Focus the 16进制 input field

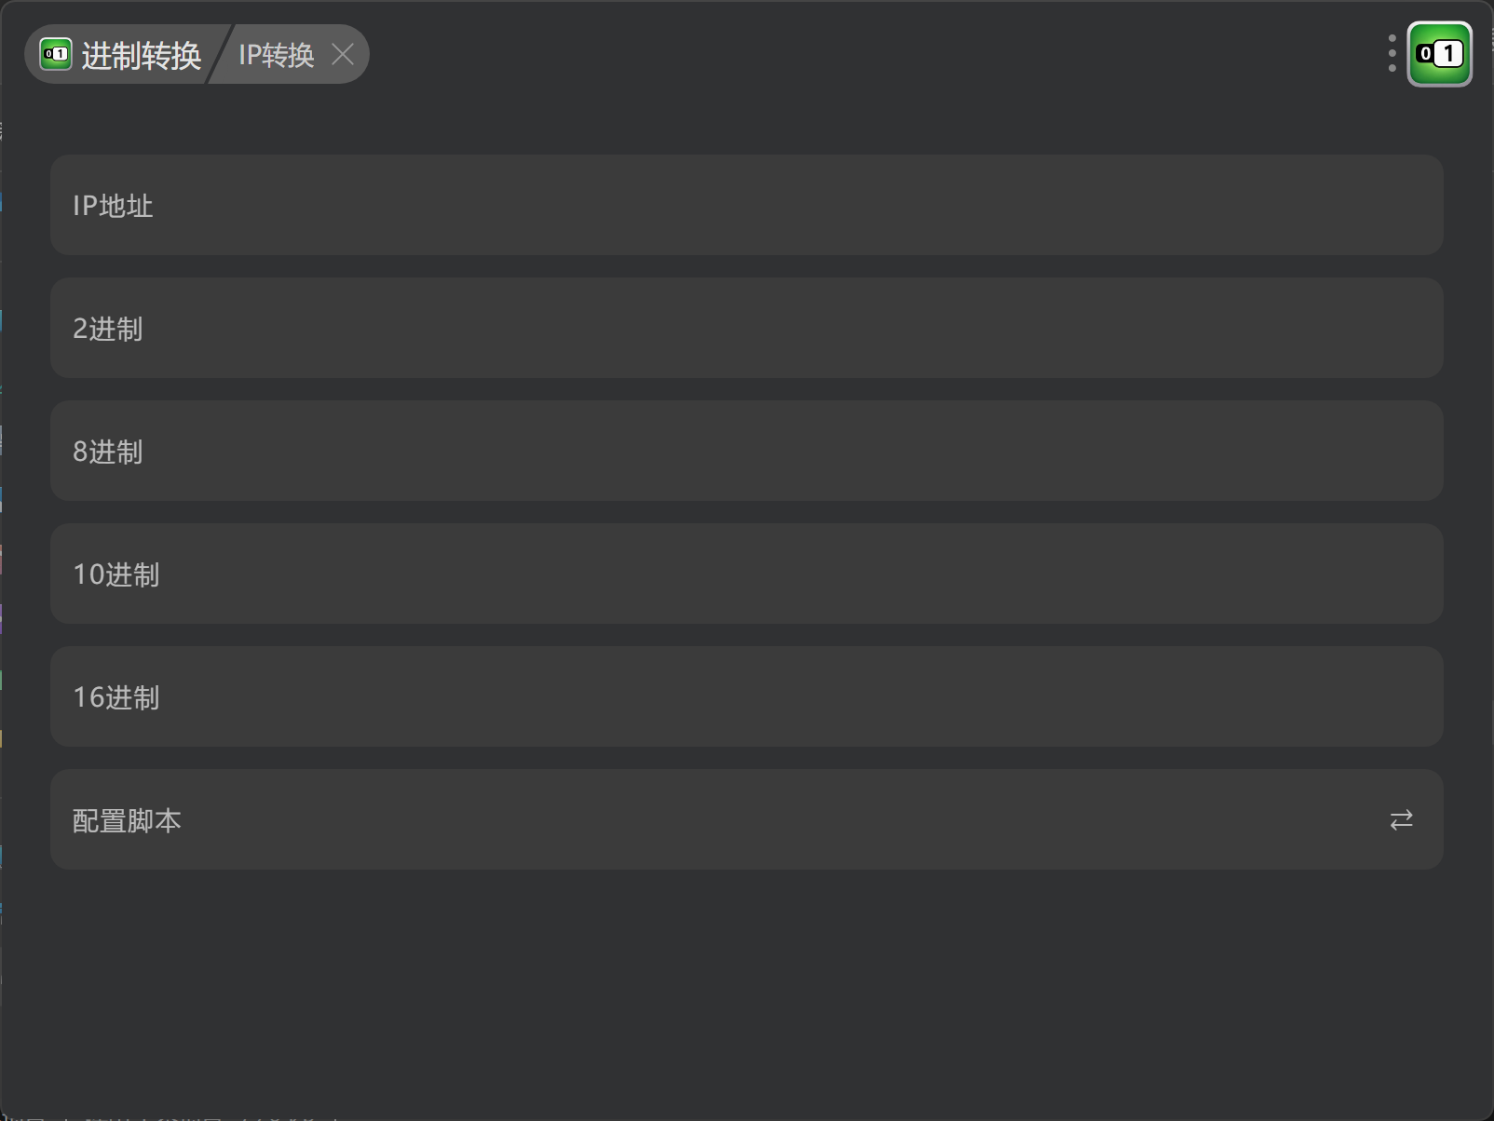coord(746,696)
